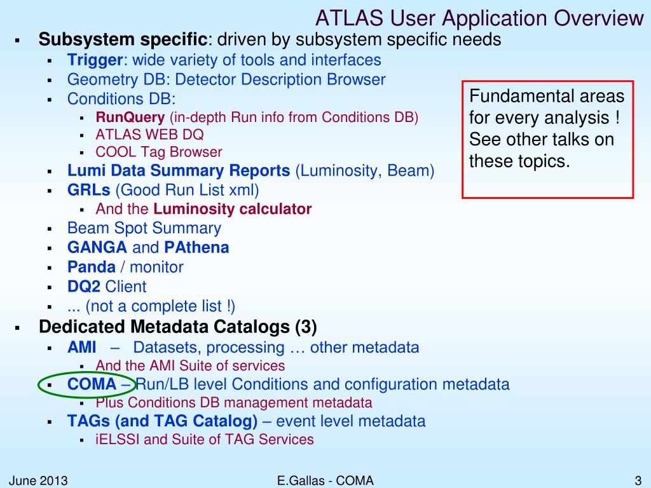Click the 'Conditions DB:' bullet

121,98
